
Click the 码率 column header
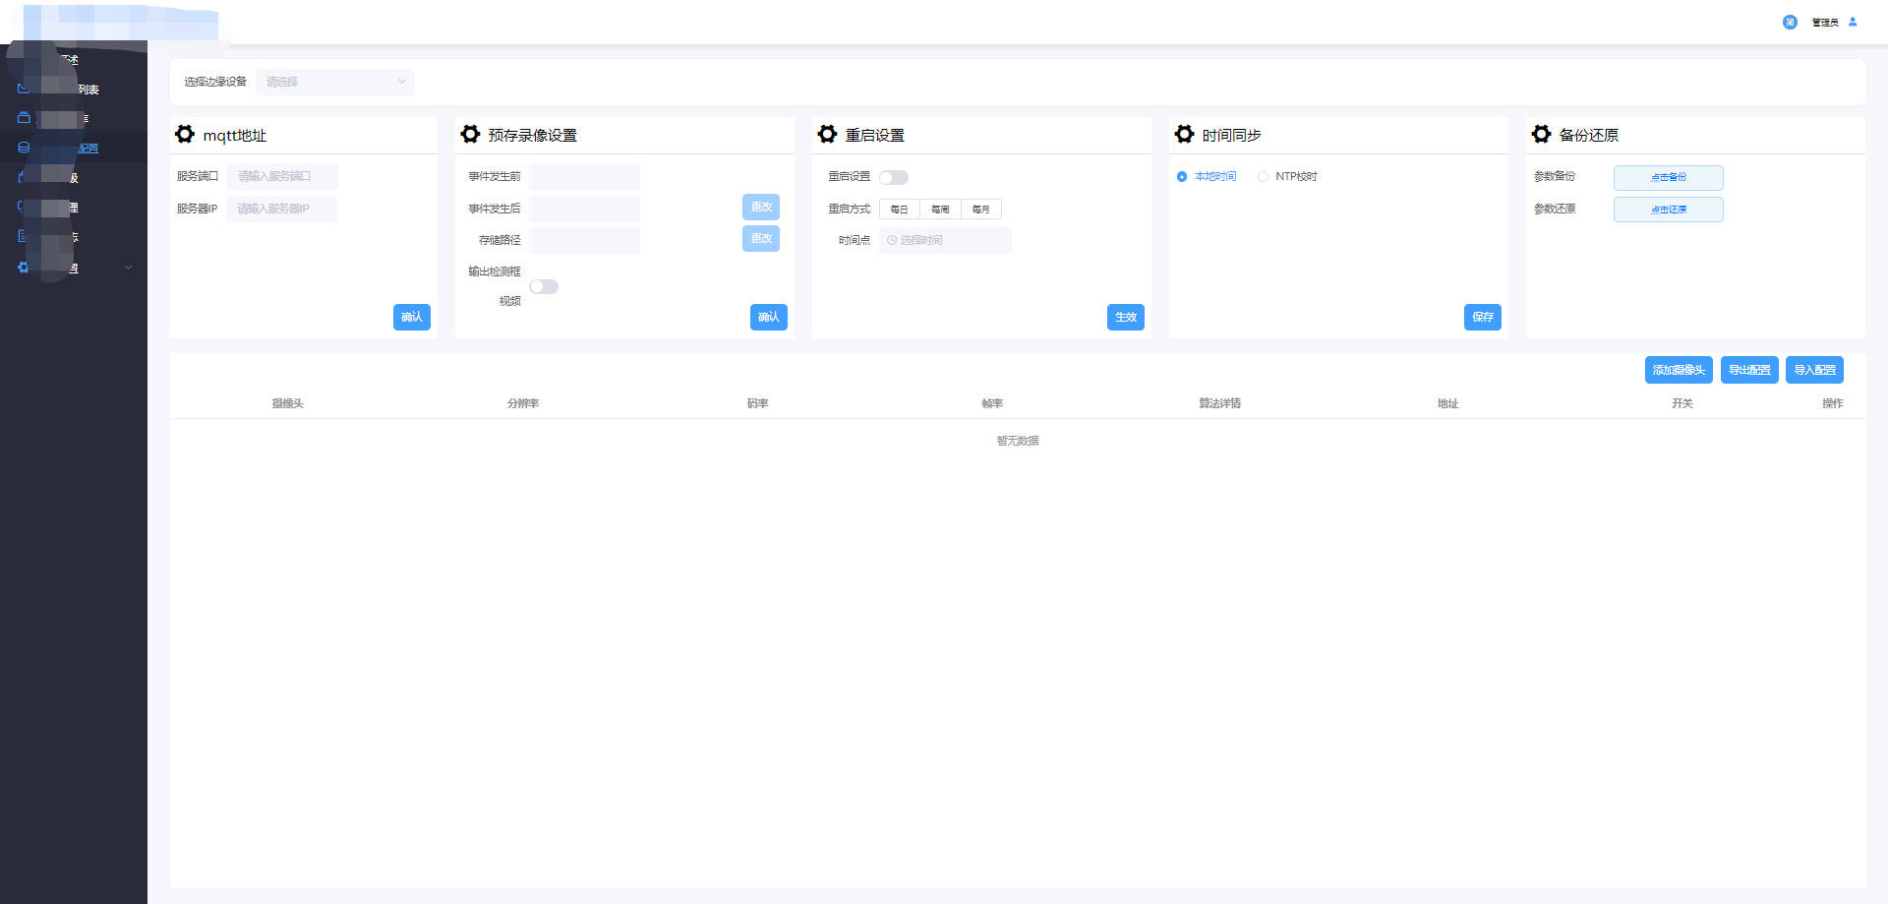757,403
